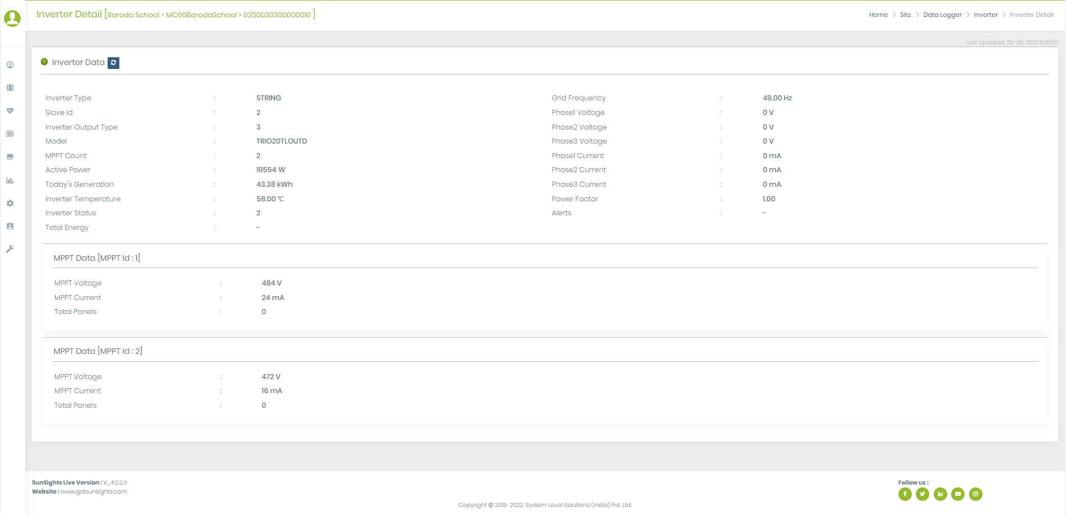Refresh the Inverter Data section
The image size is (1066, 516).
[x=114, y=63]
